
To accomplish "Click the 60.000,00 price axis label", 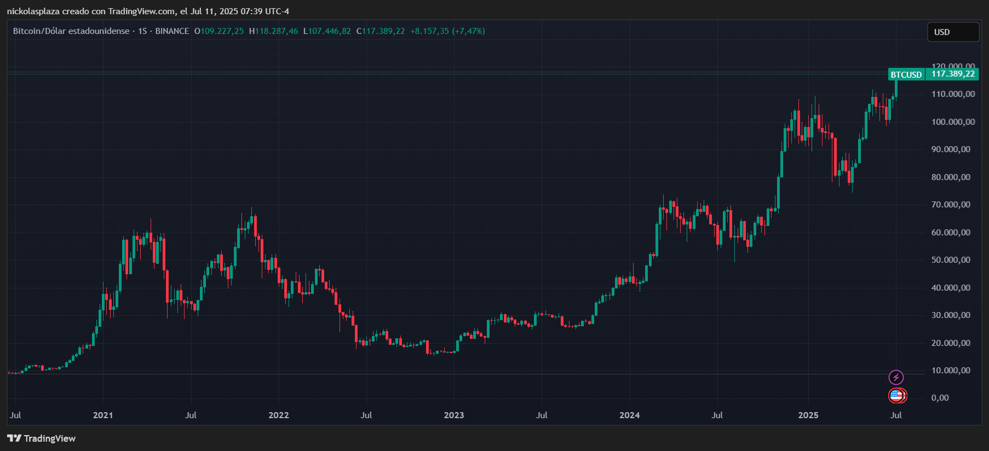I will (x=951, y=233).
